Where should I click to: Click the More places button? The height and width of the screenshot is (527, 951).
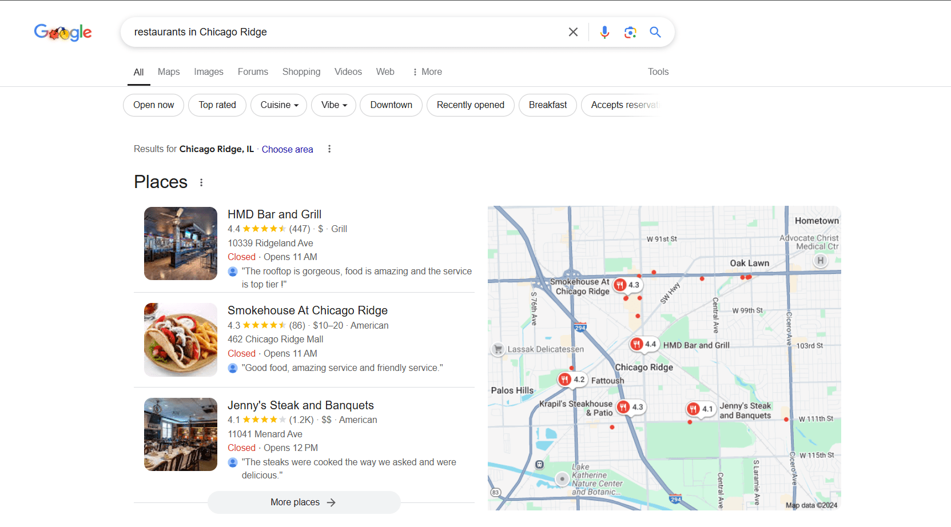(x=304, y=502)
